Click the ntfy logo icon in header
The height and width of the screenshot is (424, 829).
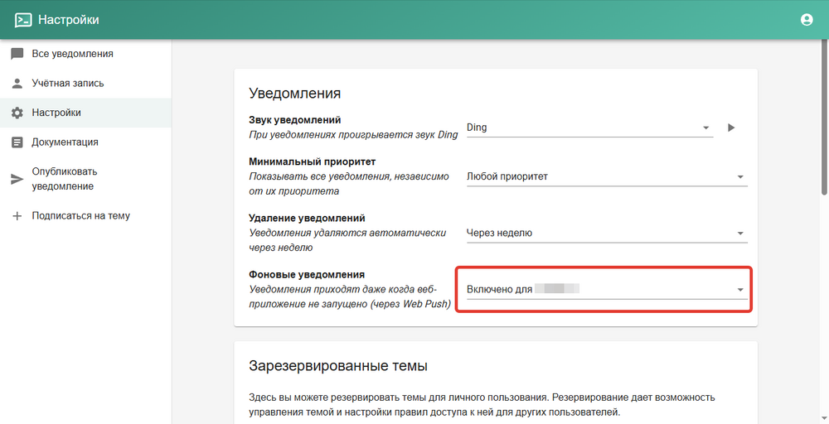pos(23,20)
